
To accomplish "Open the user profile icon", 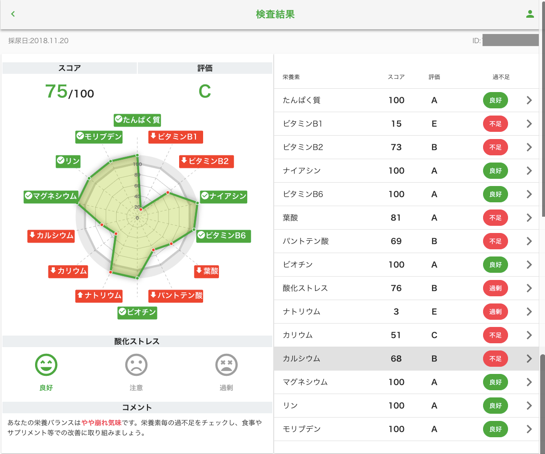I will point(530,14).
